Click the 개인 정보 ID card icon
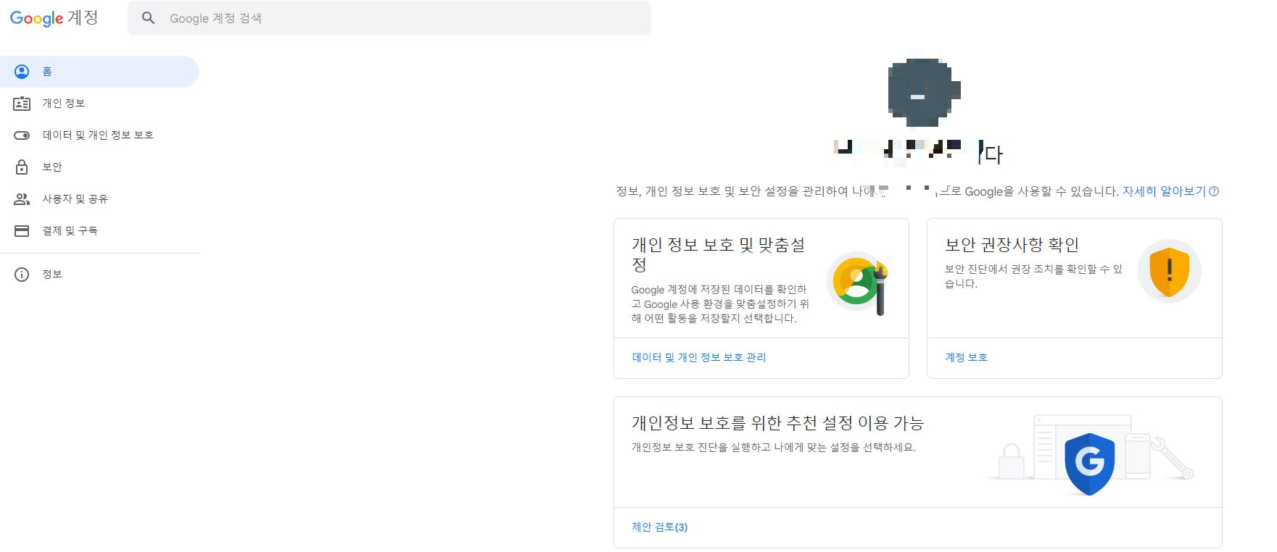The image size is (1277, 552). [22, 104]
